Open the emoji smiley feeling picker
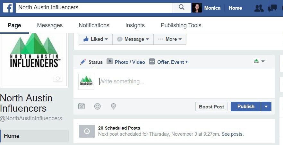 click(98, 107)
